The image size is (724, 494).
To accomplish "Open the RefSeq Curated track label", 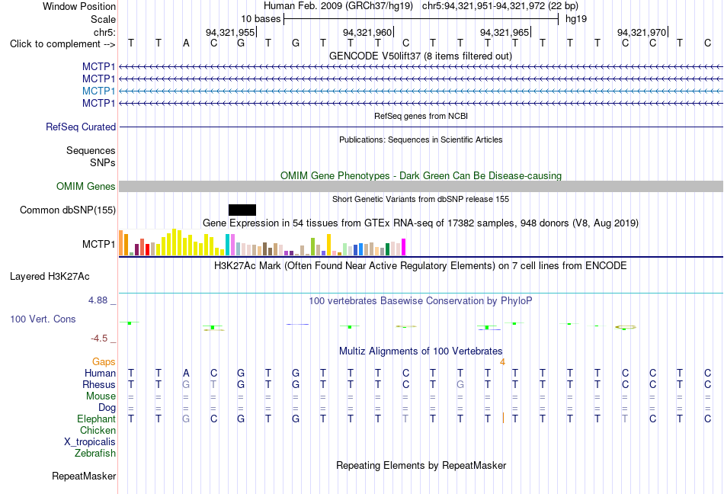I will [x=81, y=127].
